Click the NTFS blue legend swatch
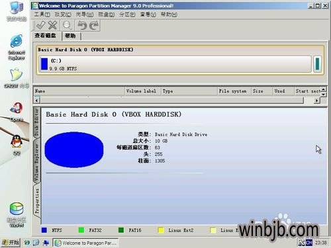 44,230
